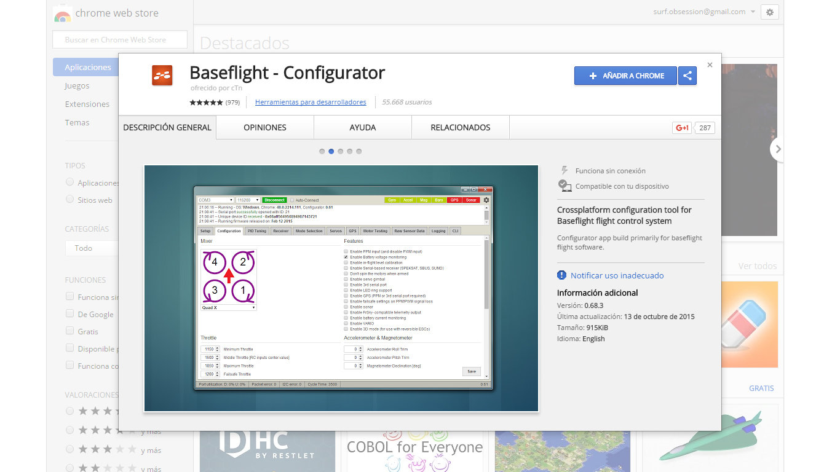
Task: Click the Buscar en Chrome Web Store field
Action: [x=121, y=39]
